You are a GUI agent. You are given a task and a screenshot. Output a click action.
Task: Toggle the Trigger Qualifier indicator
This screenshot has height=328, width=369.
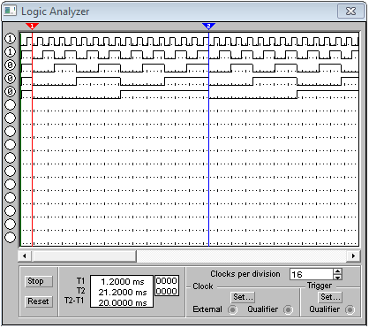click(350, 309)
